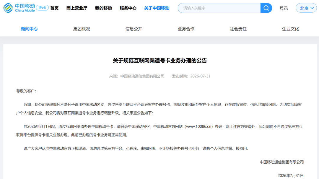The height and width of the screenshot is (179, 319).
Task: Switch to the 集团概况 tab
Action: pos(82,29)
